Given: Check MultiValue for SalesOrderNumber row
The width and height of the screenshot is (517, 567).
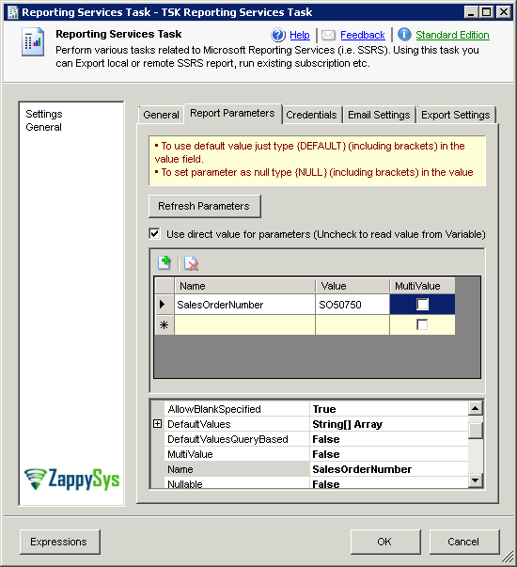Looking at the screenshot, I should click(x=422, y=305).
